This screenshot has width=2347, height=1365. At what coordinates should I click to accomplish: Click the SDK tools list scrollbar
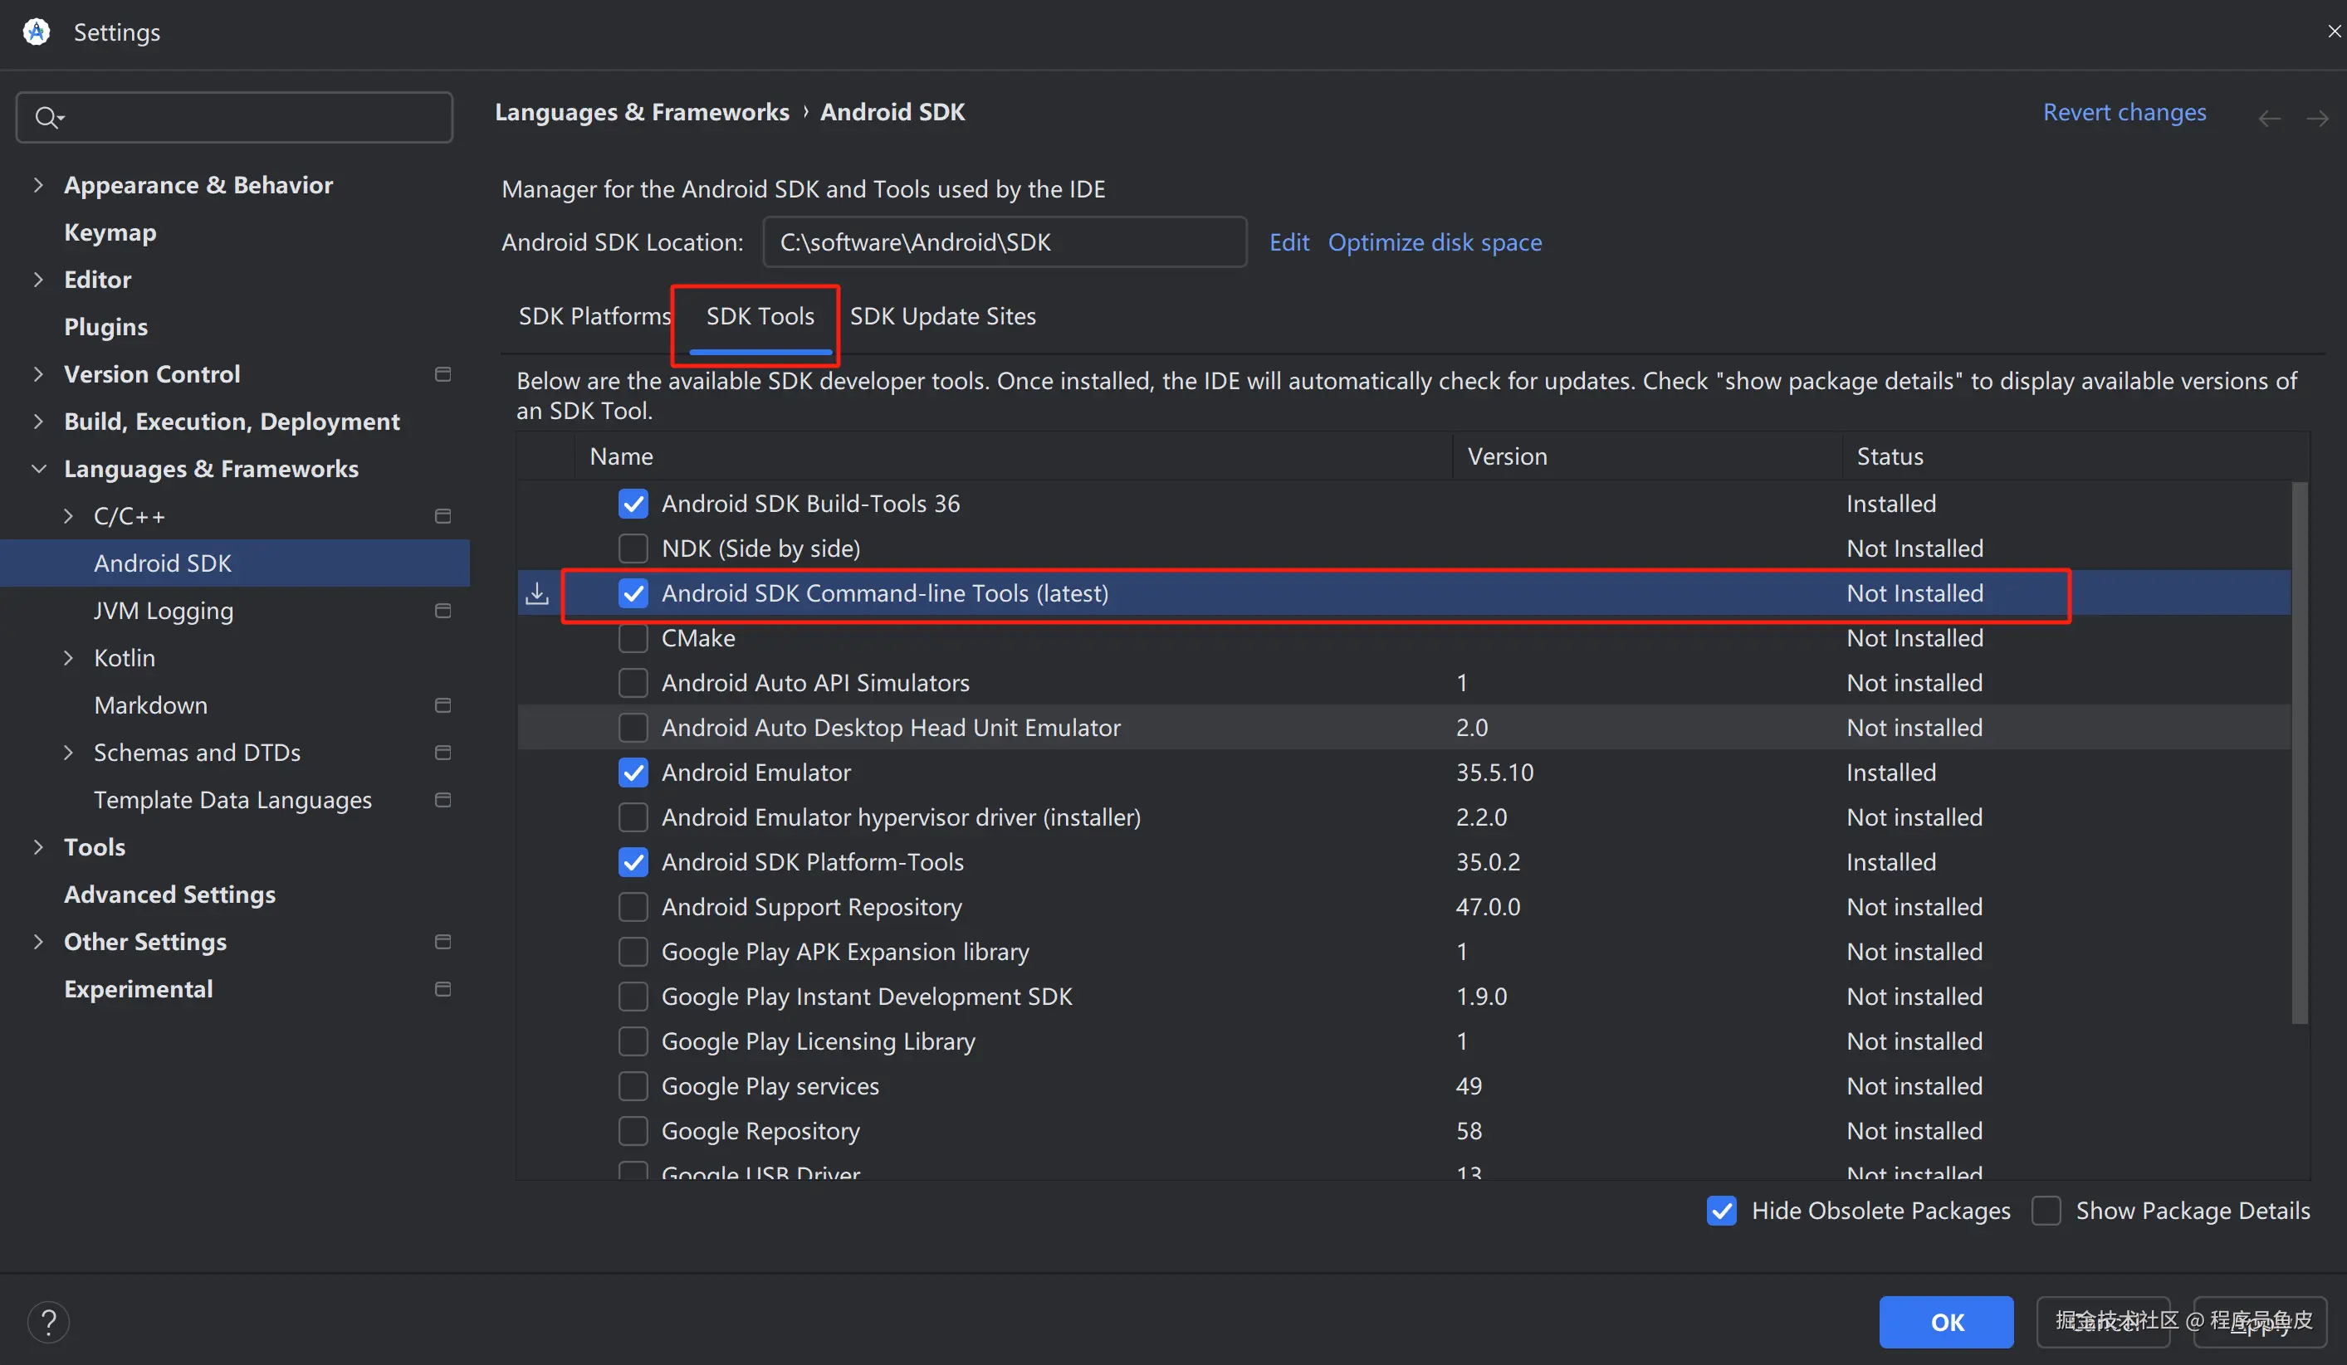[2300, 753]
